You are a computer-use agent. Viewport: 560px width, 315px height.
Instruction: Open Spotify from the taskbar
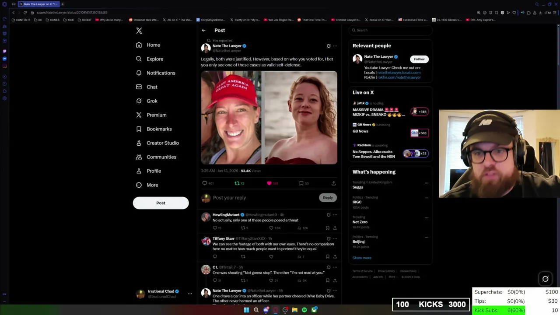pyautogui.click(x=304, y=310)
